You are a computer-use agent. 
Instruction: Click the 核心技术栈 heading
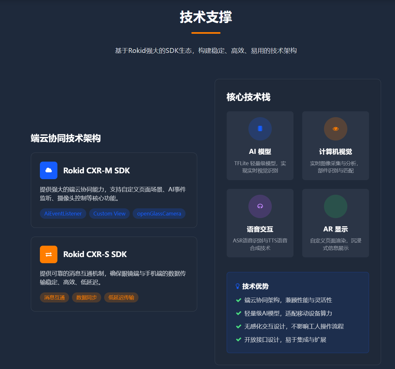[248, 97]
